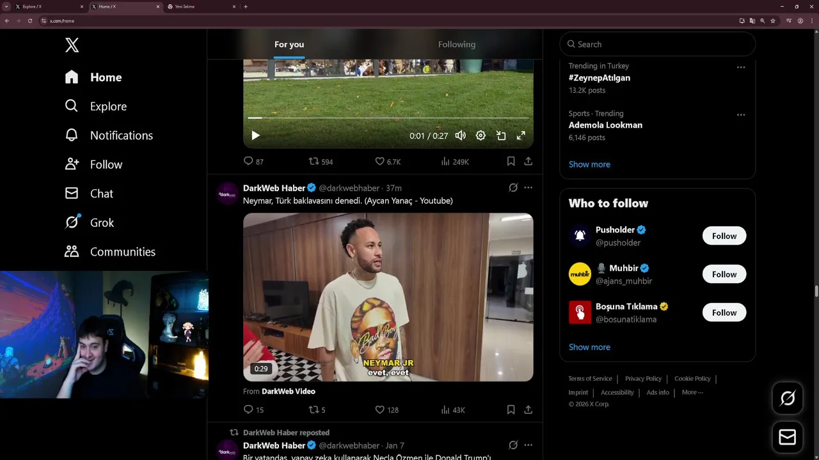This screenshot has width=819, height=460.
Task: Open the floating Grok button
Action: coord(788,398)
